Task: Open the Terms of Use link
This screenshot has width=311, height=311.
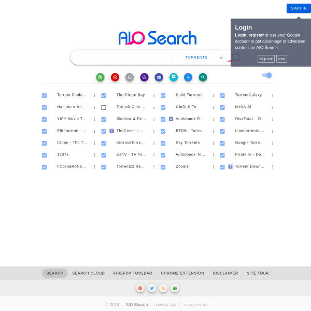Action: pyautogui.click(x=165, y=305)
